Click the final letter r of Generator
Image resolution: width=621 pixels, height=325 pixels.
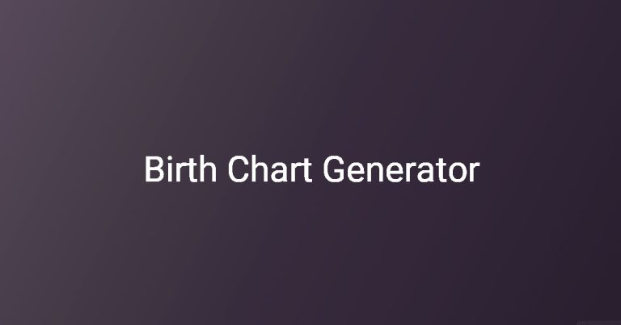tap(475, 172)
